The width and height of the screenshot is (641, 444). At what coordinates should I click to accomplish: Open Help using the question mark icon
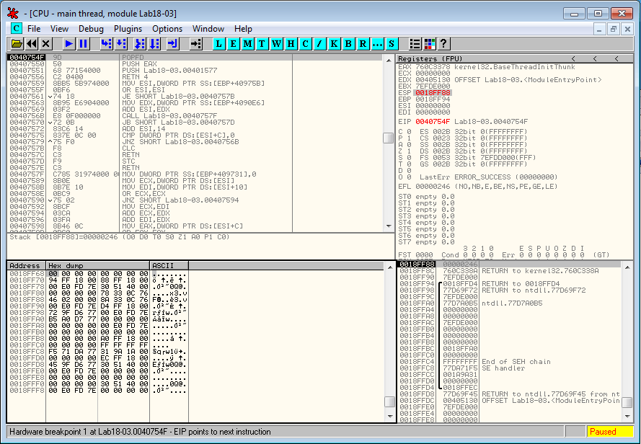443,44
